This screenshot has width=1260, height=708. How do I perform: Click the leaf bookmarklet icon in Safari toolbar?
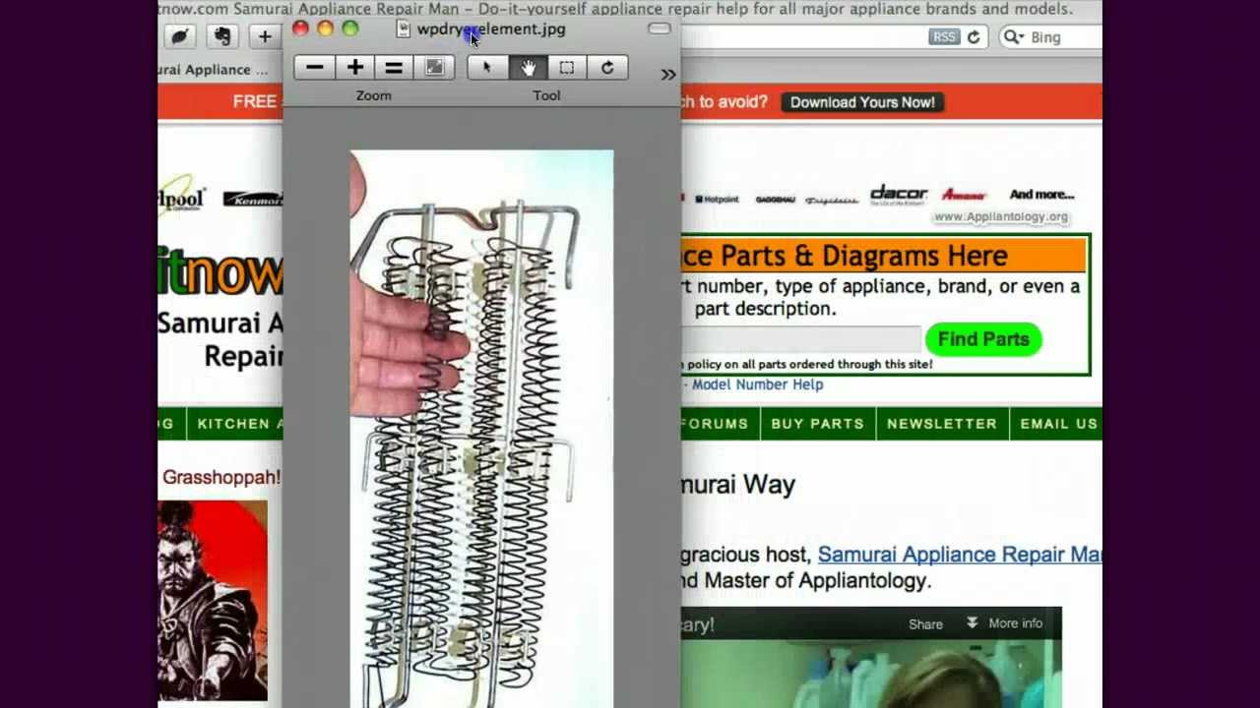pyautogui.click(x=179, y=37)
